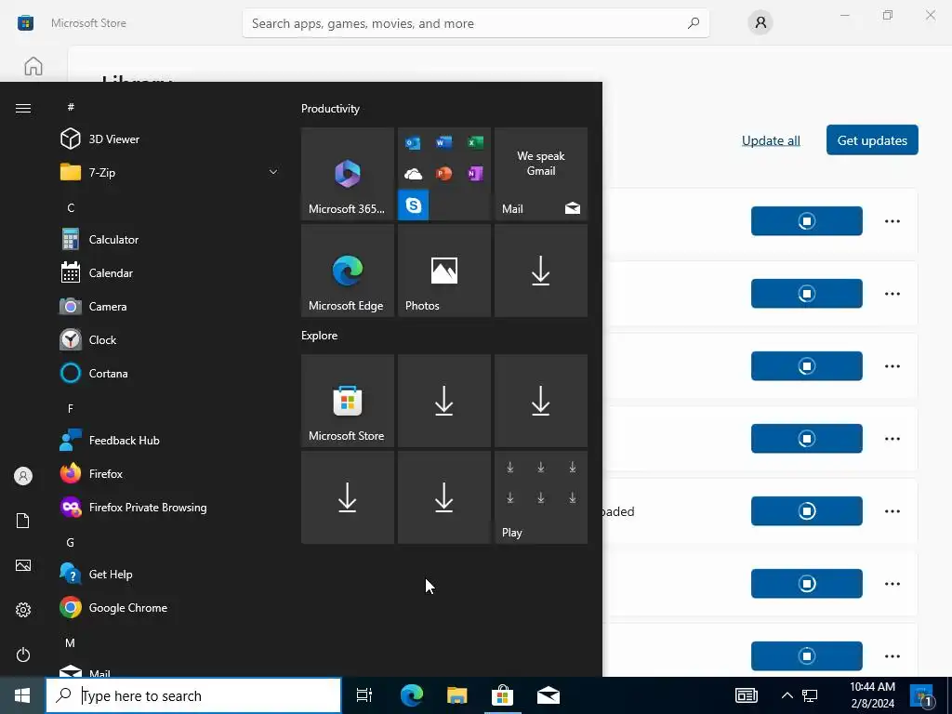952x714 pixels.
Task: Open the Photos tile
Action: (443, 271)
